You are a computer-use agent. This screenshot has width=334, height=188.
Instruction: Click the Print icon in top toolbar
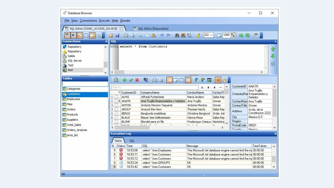126,35
